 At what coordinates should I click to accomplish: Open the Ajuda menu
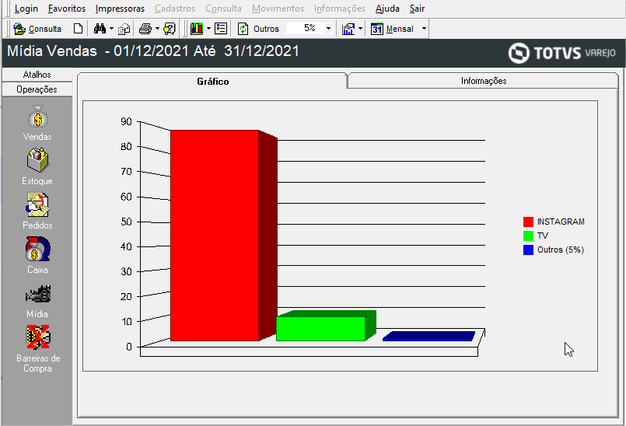pos(387,9)
